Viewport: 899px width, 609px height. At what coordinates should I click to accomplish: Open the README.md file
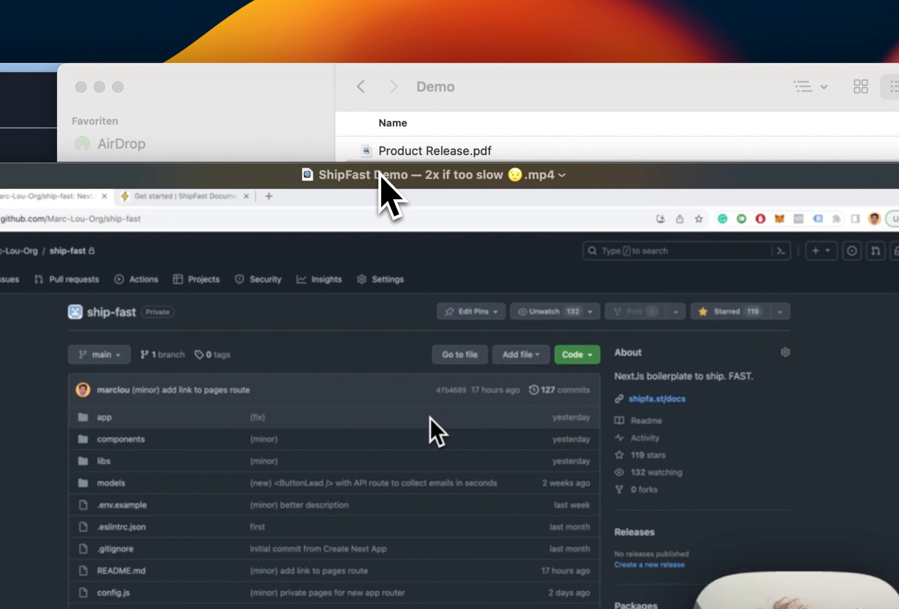coord(121,571)
